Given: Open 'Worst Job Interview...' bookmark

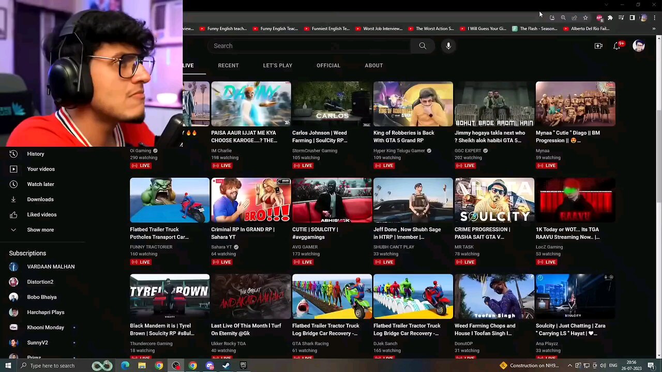Looking at the screenshot, I should coord(379,29).
